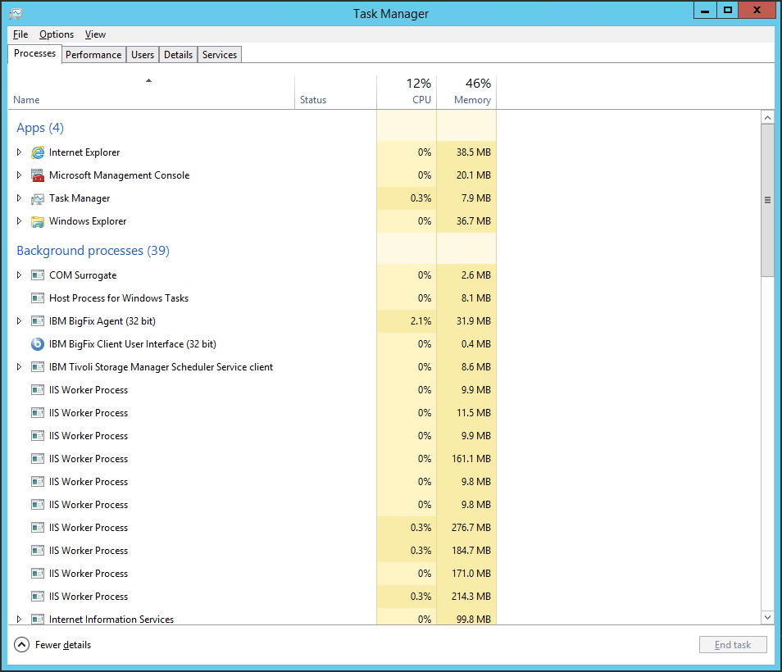
Task: Sort processes by Memory column
Action: point(466,93)
